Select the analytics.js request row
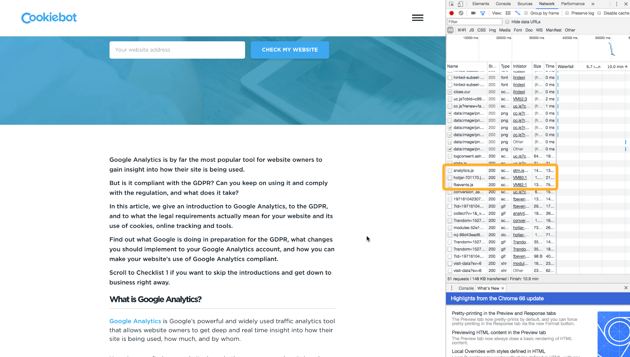Viewport: 630px width, 357px height. (501, 170)
